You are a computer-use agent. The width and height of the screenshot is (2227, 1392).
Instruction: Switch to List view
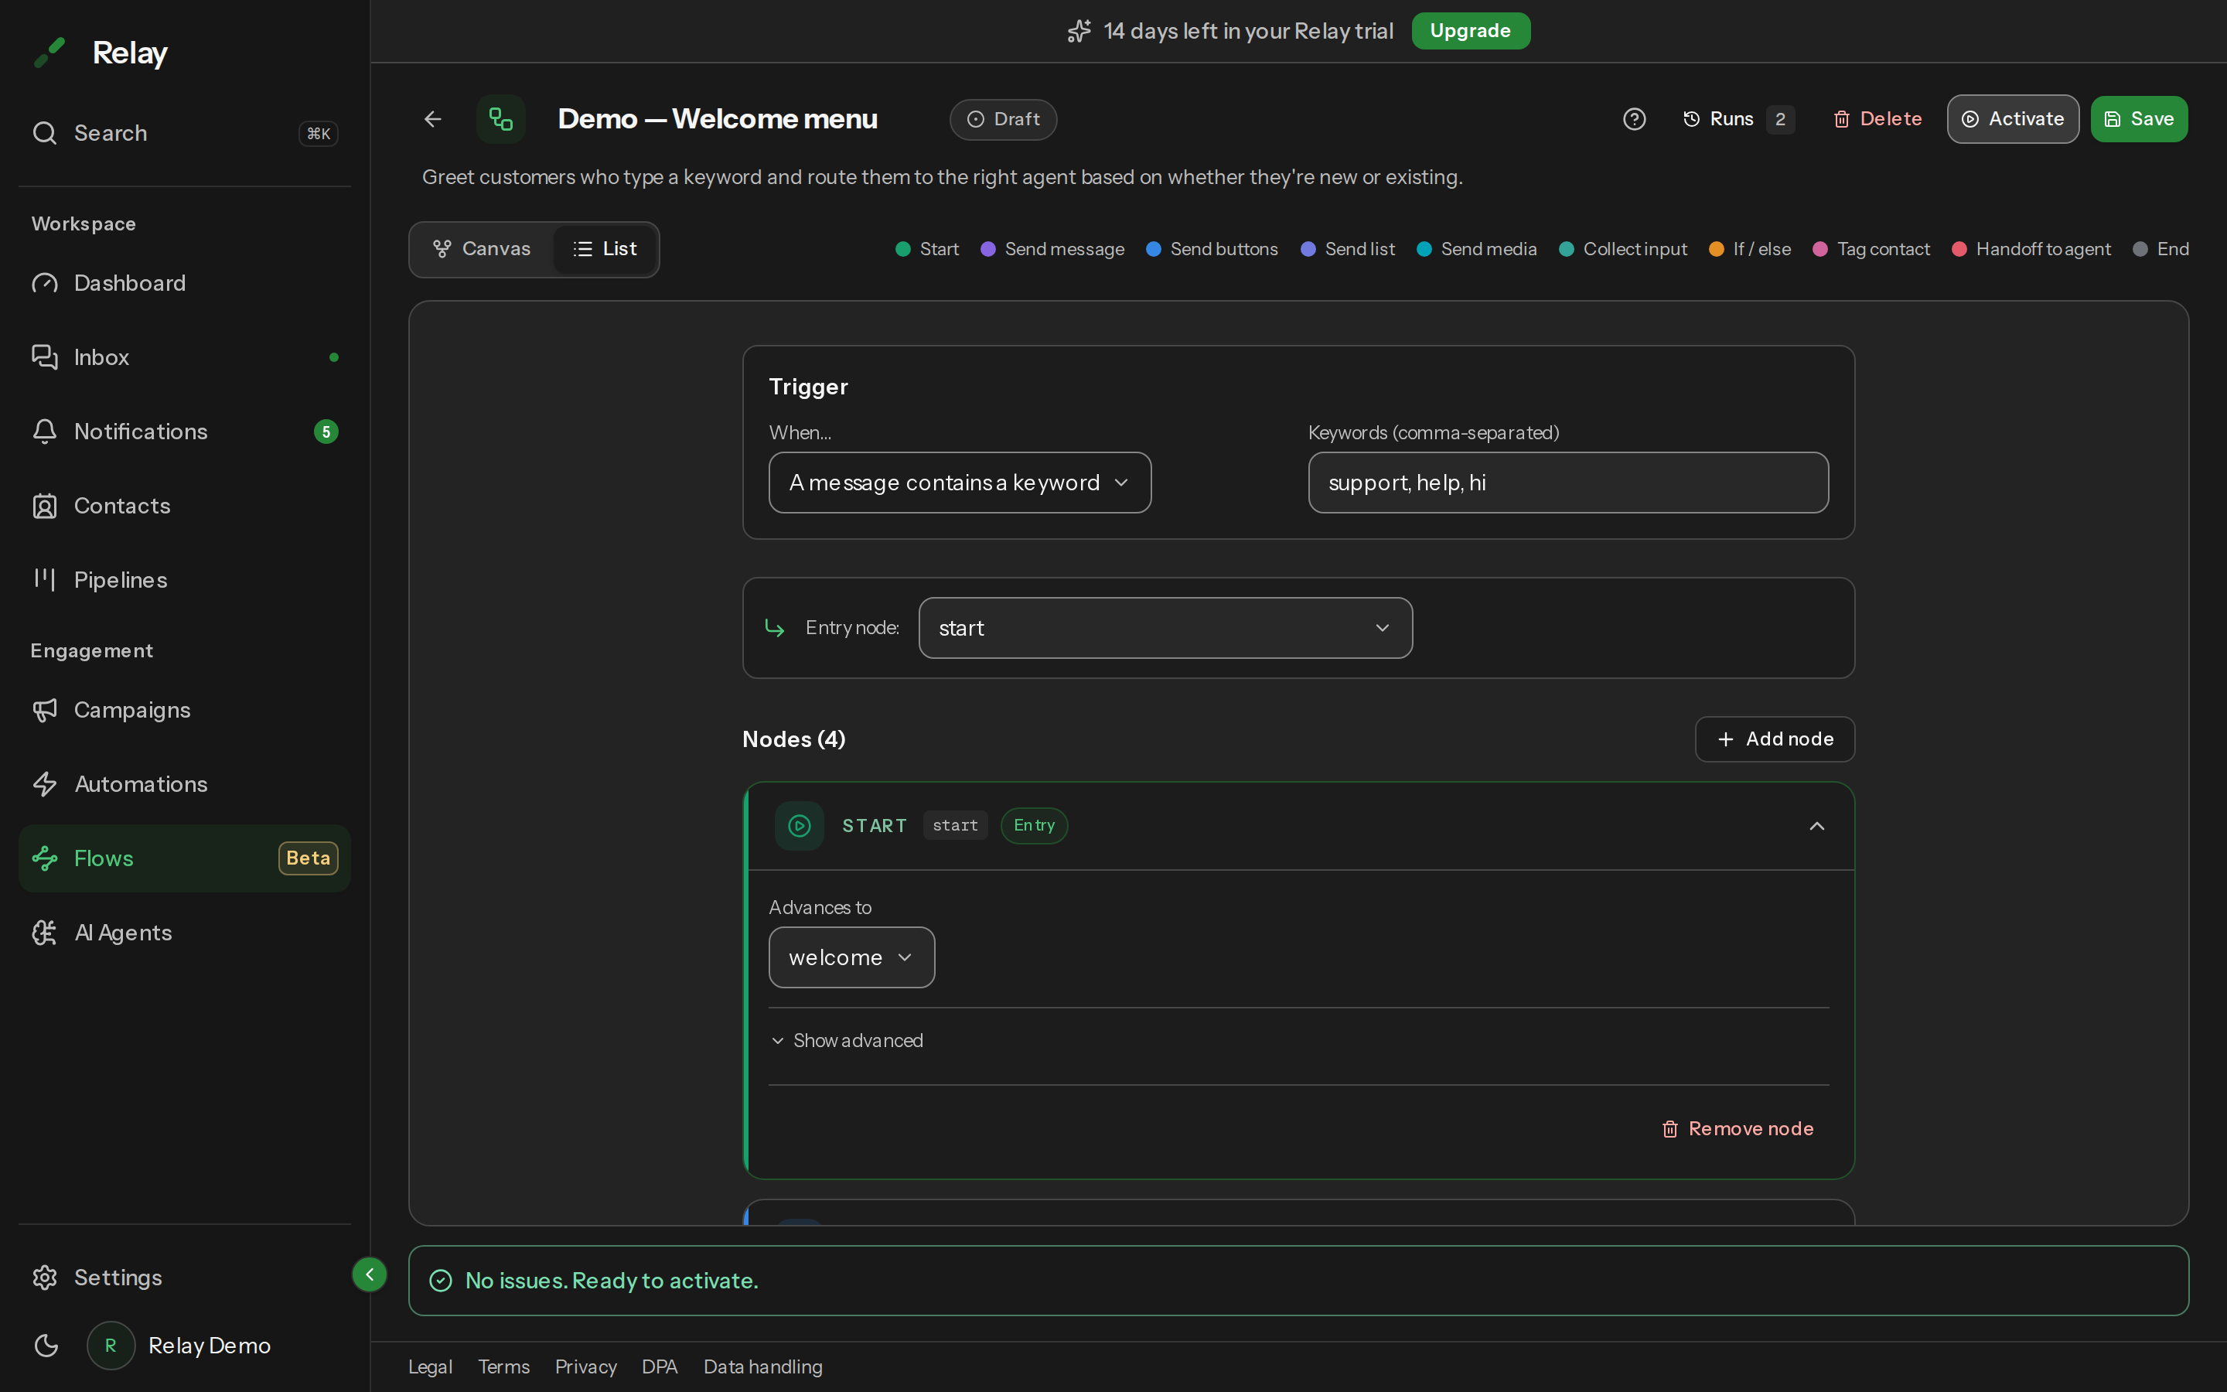(605, 250)
